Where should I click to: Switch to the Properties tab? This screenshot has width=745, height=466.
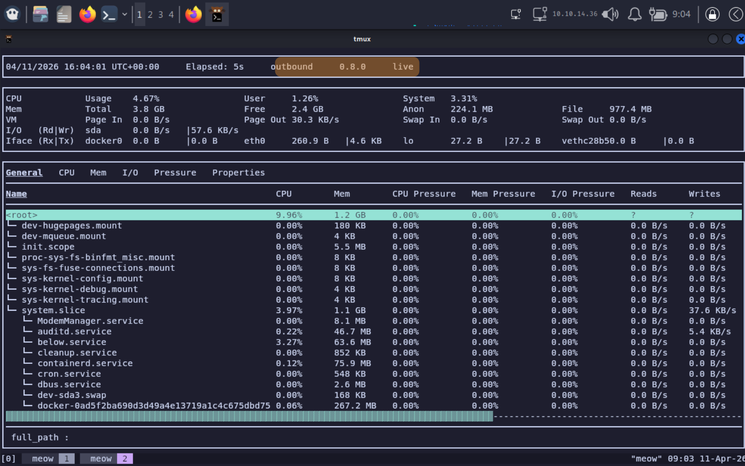pos(238,173)
